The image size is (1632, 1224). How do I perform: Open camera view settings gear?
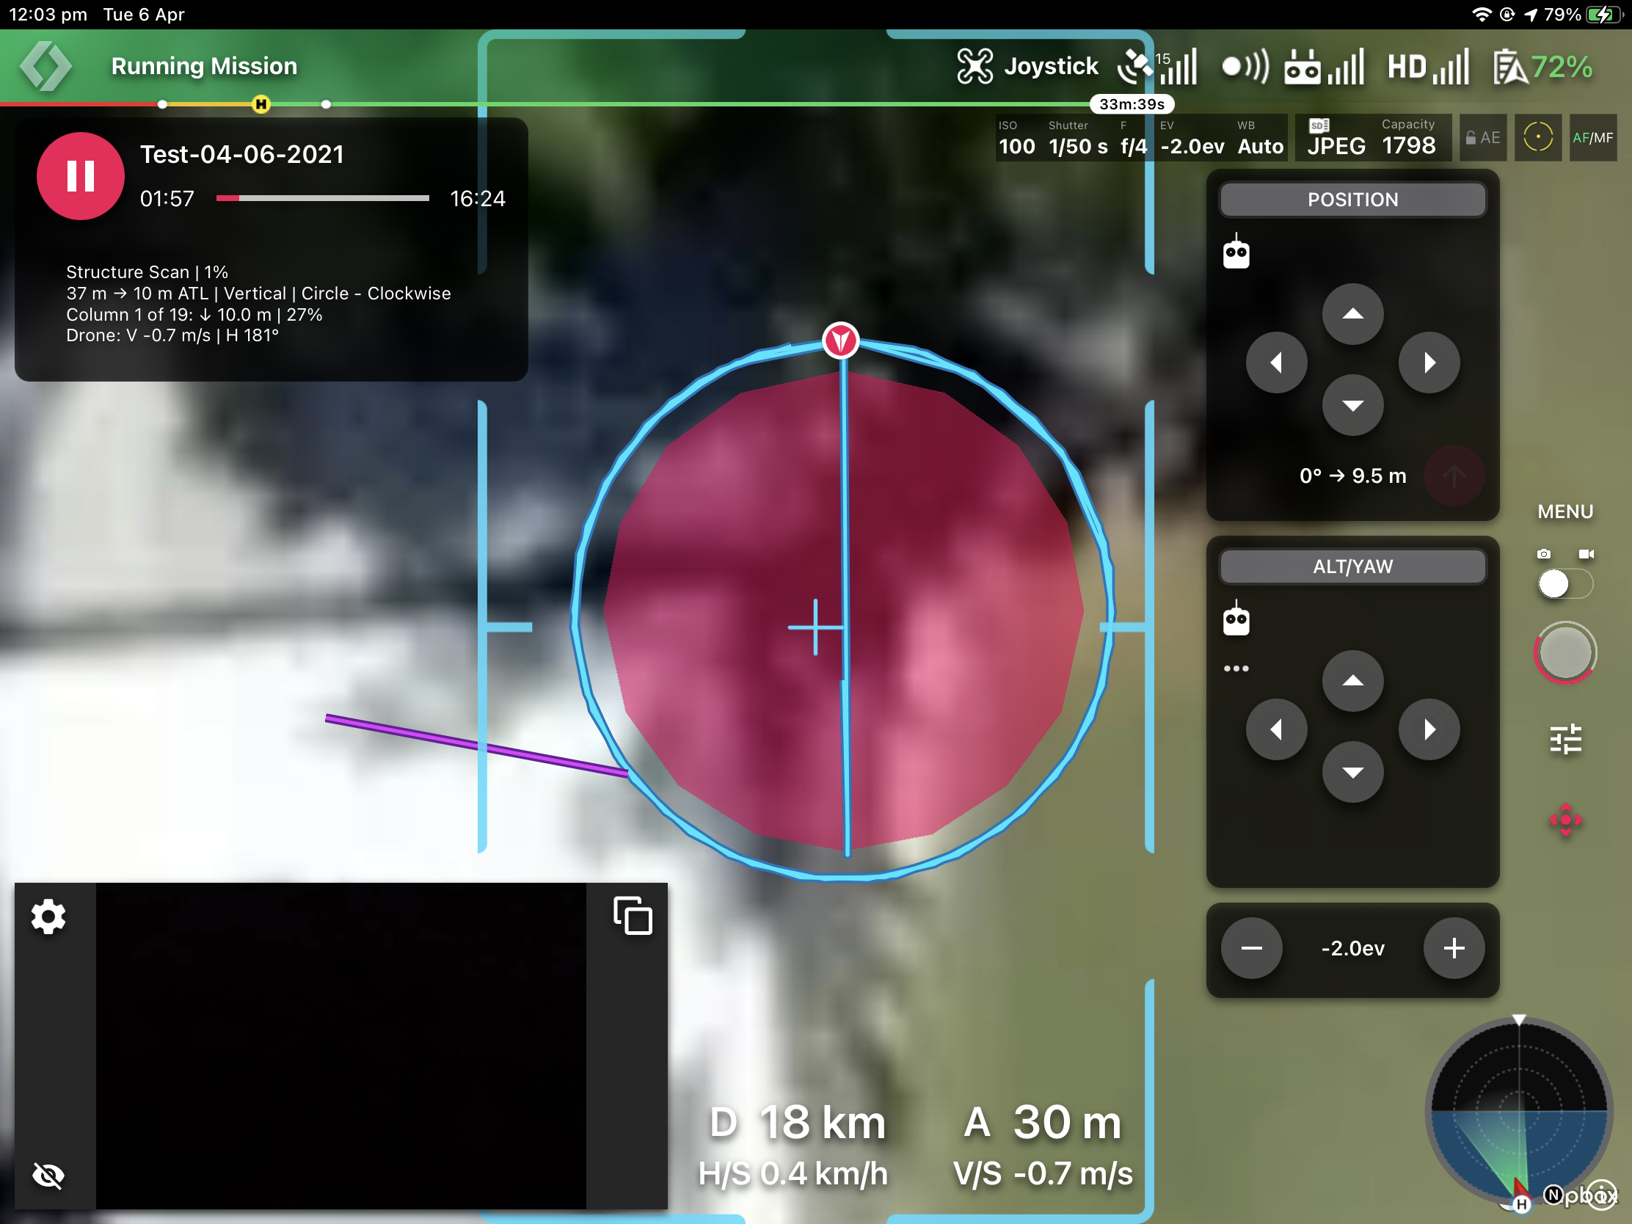pos(48,917)
